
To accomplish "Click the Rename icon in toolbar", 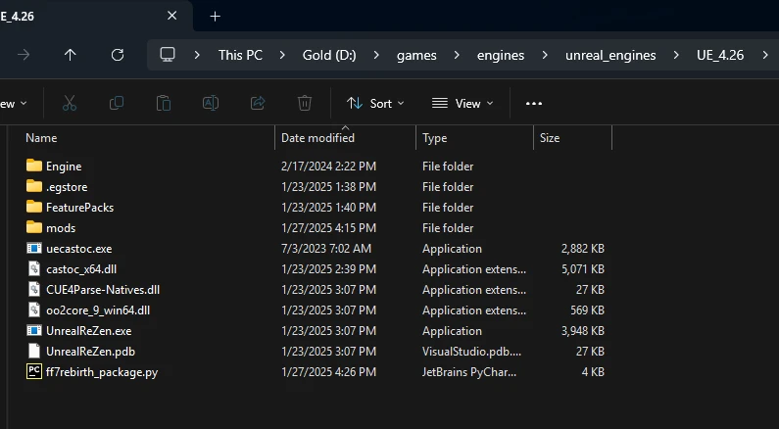I will coord(211,103).
